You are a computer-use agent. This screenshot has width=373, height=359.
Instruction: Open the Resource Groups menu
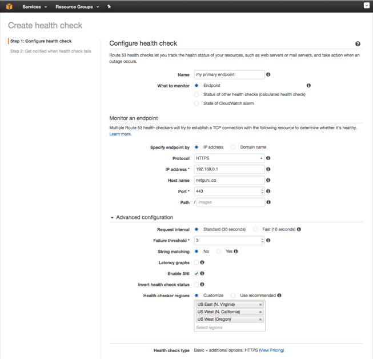click(77, 7)
